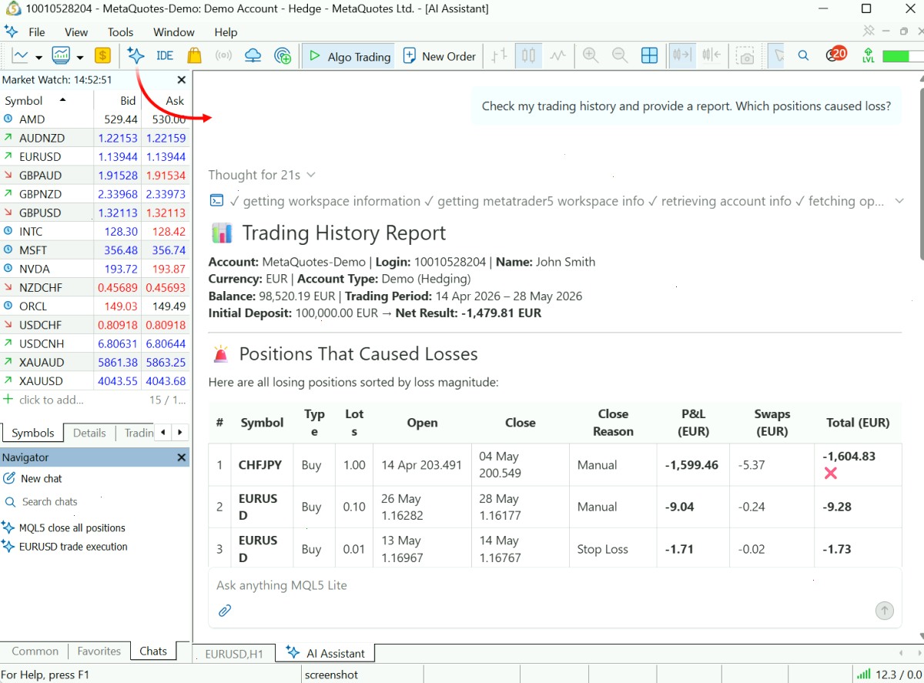Screen dimensions: 924x683
Task: Open the AI Assistant sparkle icon in toolbar
Action: (x=136, y=55)
